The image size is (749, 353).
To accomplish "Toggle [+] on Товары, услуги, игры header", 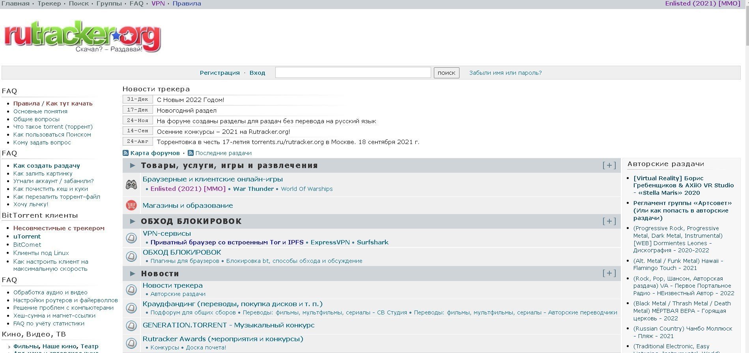I will [609, 166].
